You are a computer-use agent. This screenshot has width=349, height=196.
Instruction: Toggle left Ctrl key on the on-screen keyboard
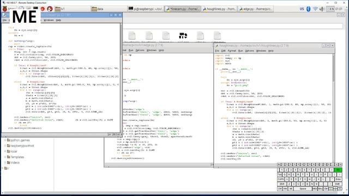pyautogui.click(x=280, y=189)
